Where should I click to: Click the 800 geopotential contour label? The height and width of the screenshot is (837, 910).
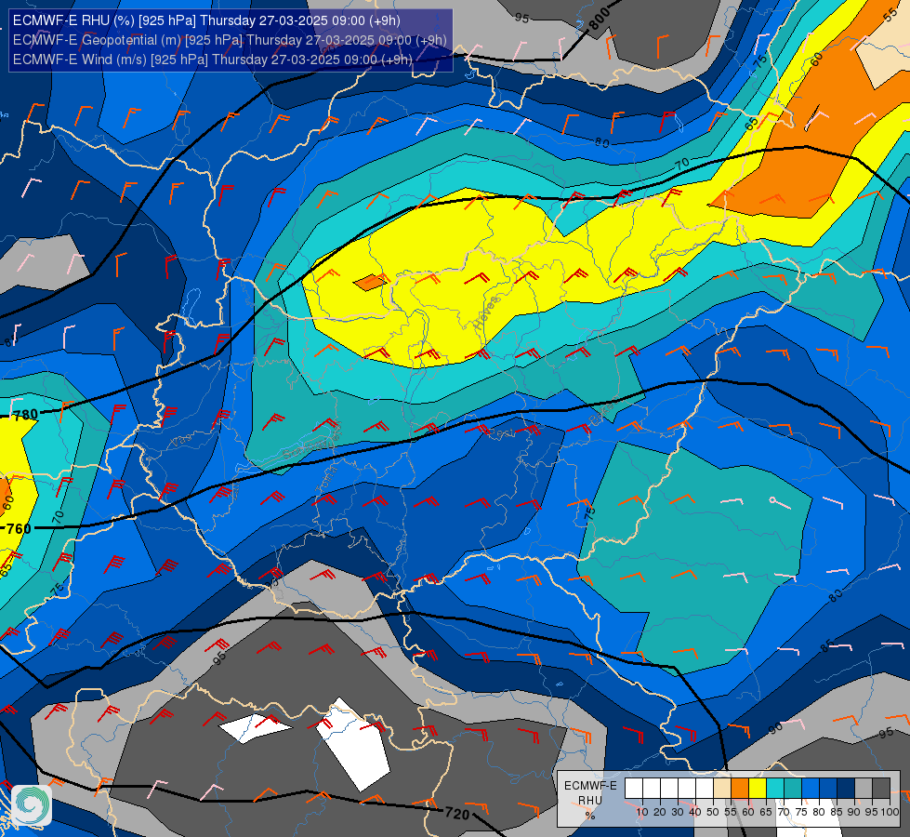click(x=600, y=18)
